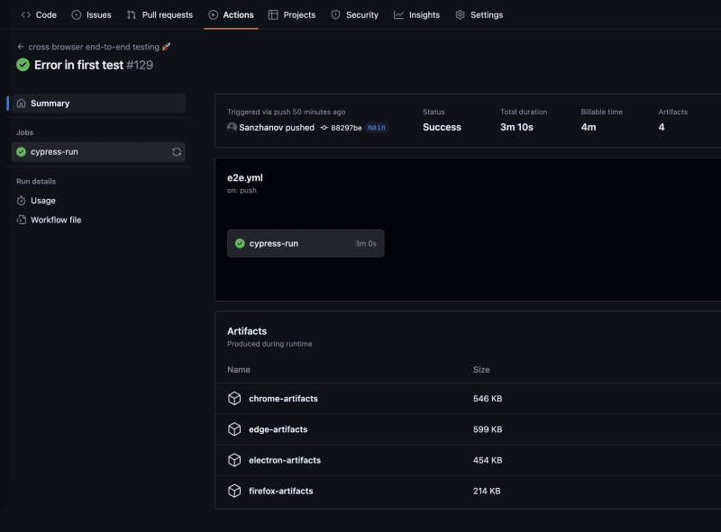Download firefox-artifacts
Viewport: 721px width, 532px height.
[x=281, y=491]
